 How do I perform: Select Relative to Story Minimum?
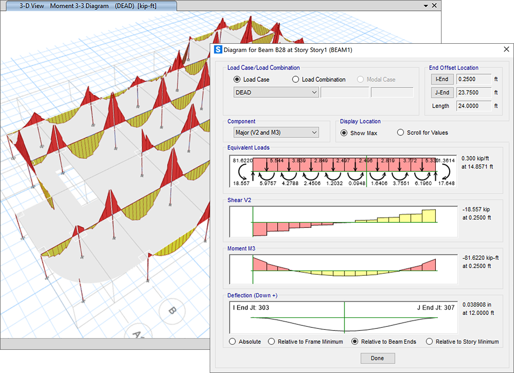coord(429,342)
